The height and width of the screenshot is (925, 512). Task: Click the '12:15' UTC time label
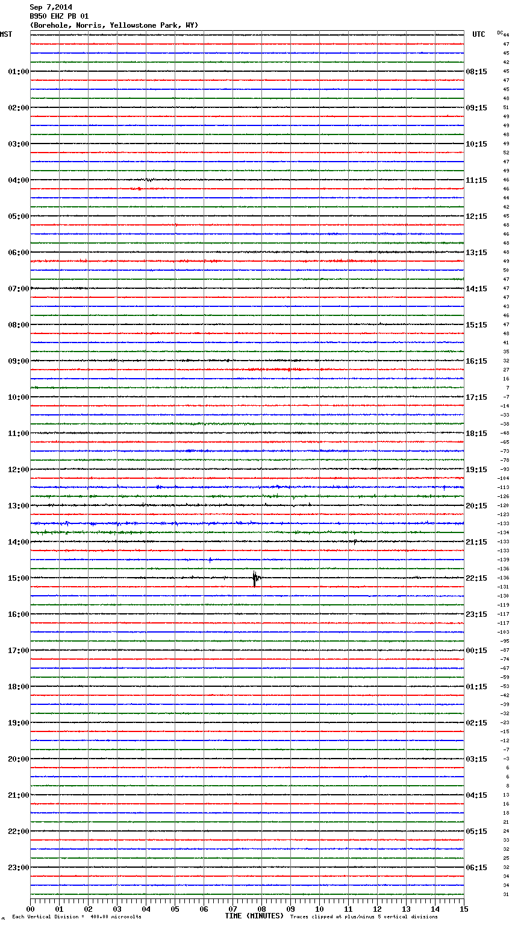pos(476,216)
